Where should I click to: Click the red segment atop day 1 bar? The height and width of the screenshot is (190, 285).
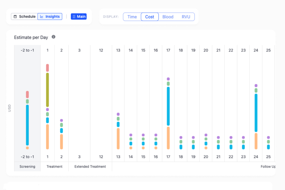point(47,68)
